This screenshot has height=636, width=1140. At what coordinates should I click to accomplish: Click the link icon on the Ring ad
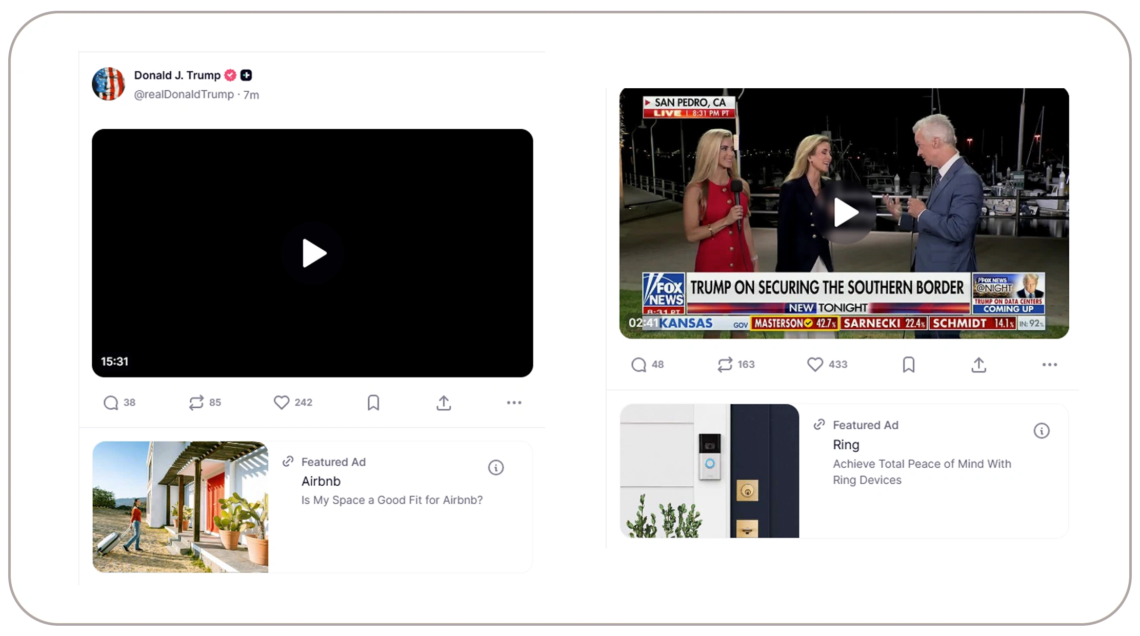click(819, 425)
